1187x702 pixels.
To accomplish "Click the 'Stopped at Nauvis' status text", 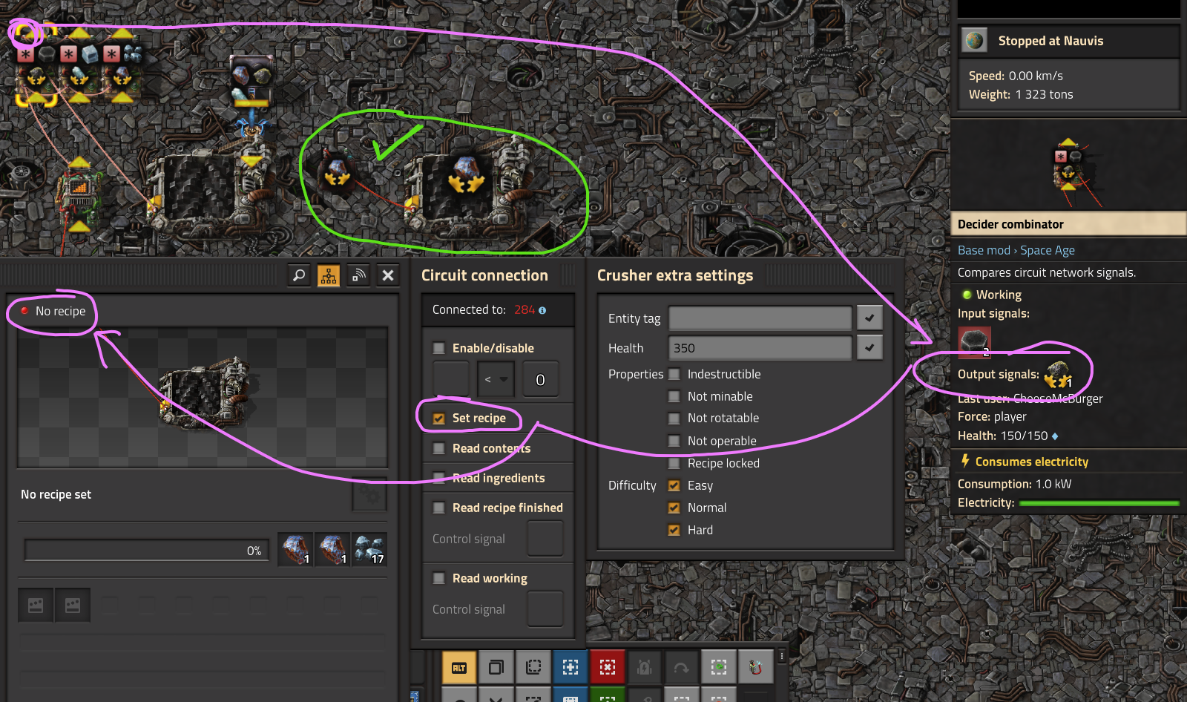I will point(1050,41).
